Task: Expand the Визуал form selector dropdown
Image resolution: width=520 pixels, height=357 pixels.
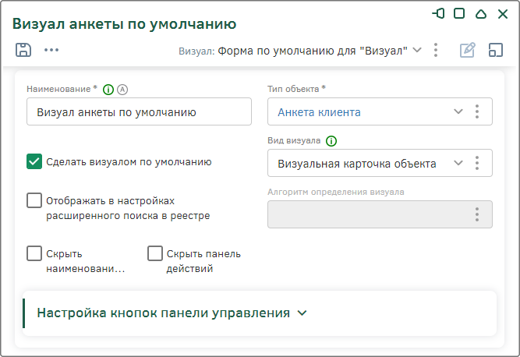Action: point(417,50)
